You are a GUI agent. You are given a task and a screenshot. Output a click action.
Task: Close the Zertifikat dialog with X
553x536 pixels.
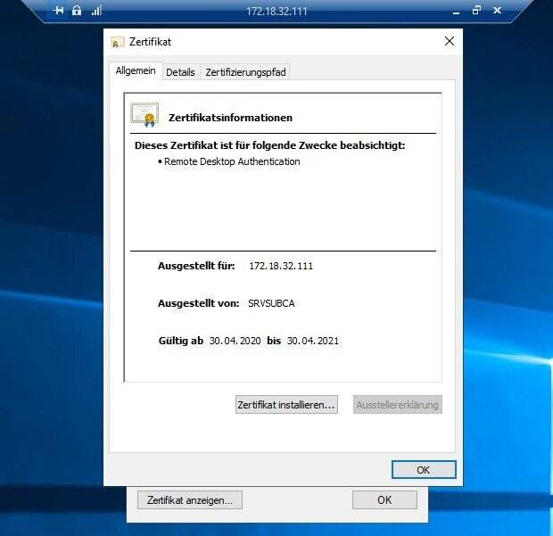[x=449, y=41]
